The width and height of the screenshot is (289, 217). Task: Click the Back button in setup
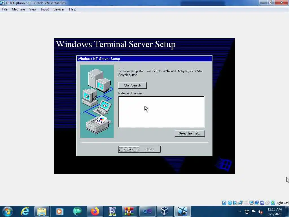click(x=129, y=149)
